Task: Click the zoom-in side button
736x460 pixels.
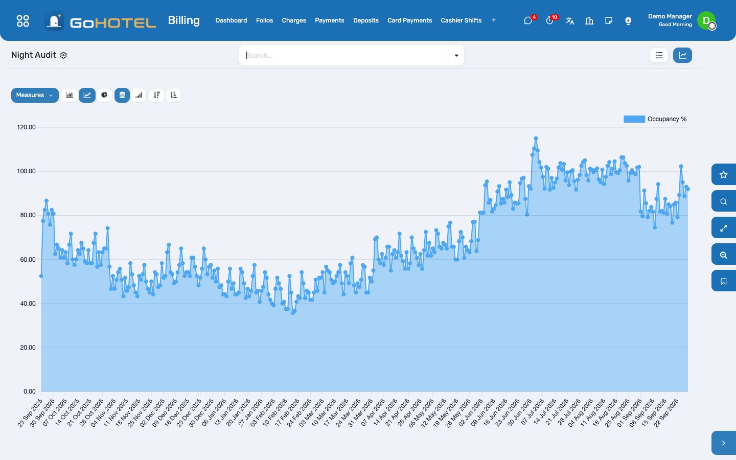Action: click(724, 255)
